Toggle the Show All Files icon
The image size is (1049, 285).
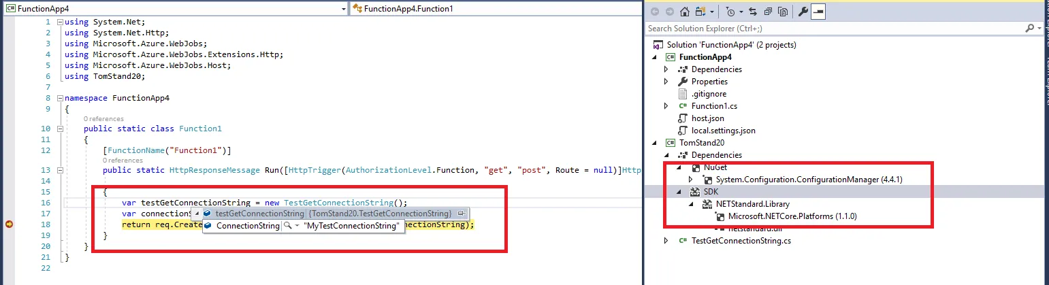783,12
